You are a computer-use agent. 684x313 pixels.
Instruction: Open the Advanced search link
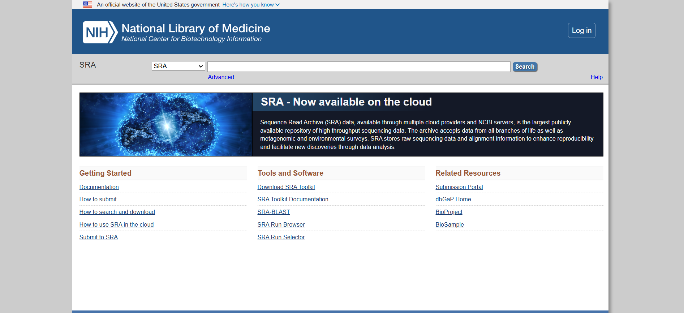click(221, 77)
